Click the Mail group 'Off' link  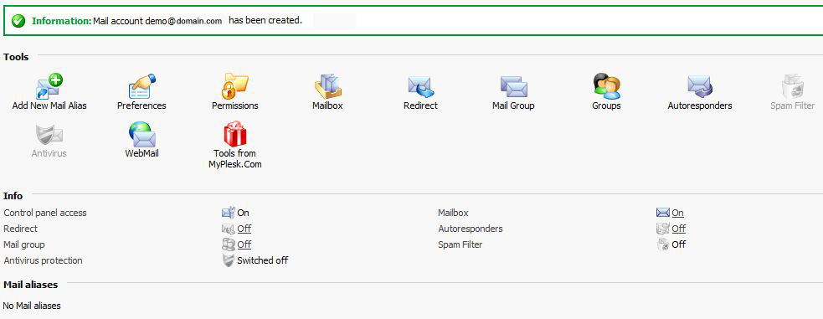(x=244, y=244)
